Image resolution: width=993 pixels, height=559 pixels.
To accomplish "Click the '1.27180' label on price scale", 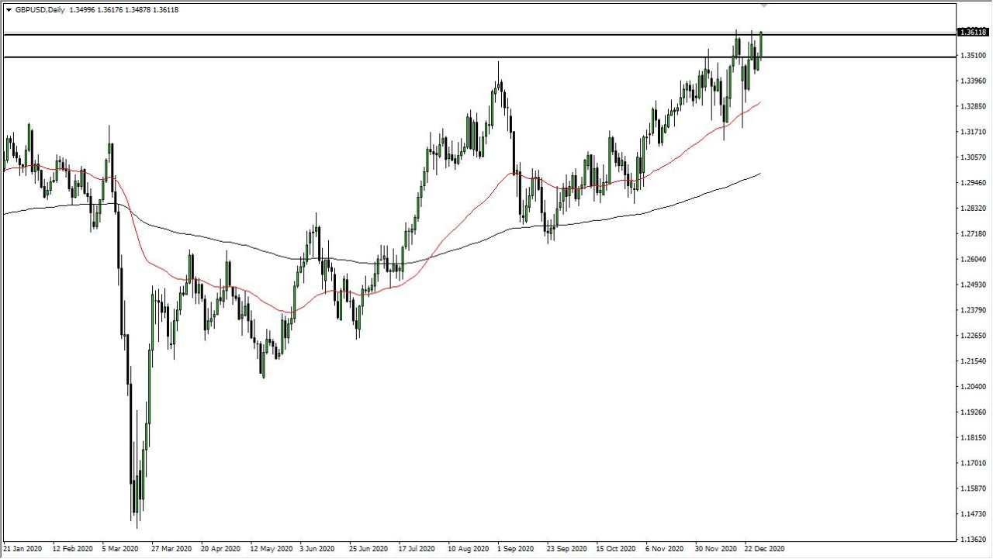I will click(974, 234).
